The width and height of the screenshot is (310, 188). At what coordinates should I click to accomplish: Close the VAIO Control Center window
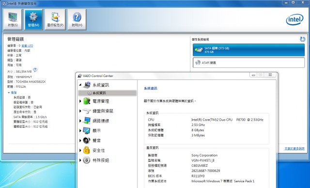(270, 75)
